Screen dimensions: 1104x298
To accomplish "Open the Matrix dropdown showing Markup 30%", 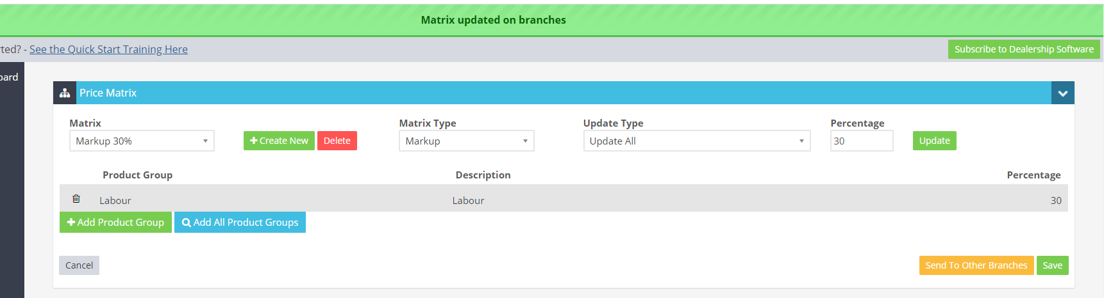I will (142, 141).
